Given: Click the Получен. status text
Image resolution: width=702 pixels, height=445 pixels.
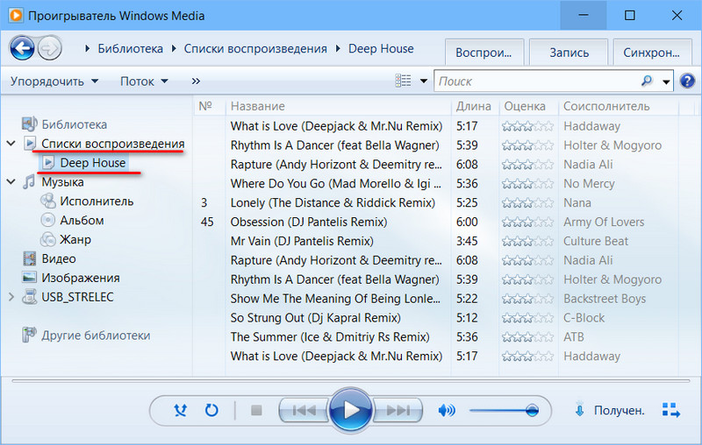Looking at the screenshot, I should tap(620, 410).
